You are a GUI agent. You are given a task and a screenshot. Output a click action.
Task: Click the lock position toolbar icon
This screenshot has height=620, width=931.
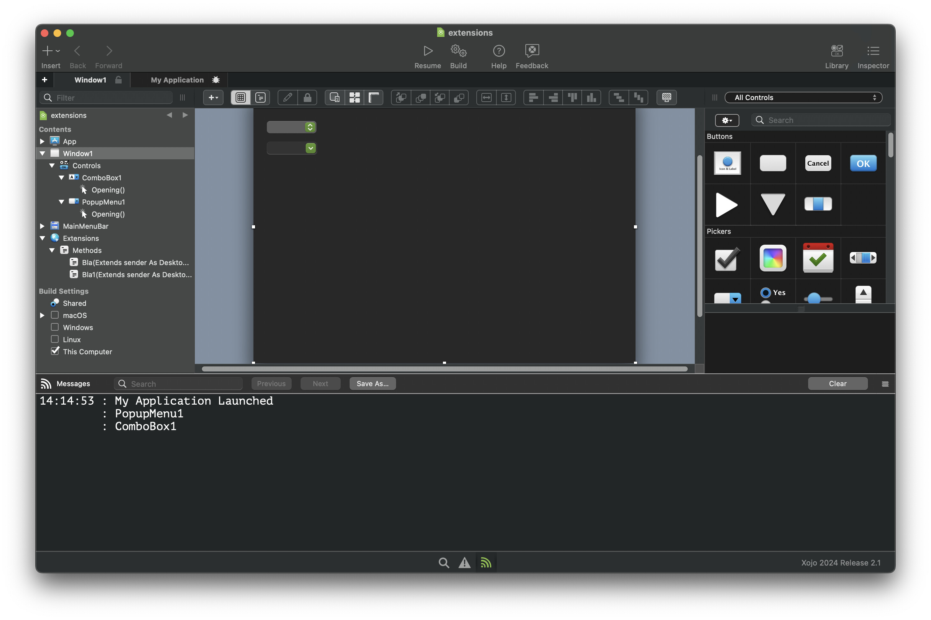click(307, 98)
